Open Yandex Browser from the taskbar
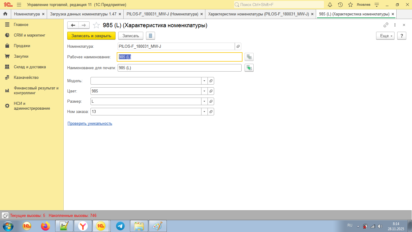 tap(83, 226)
